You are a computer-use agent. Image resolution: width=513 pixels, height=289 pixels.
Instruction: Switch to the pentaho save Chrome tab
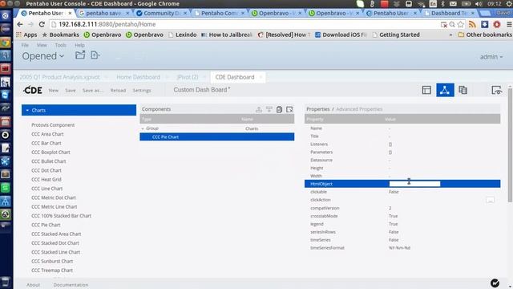tap(103, 13)
